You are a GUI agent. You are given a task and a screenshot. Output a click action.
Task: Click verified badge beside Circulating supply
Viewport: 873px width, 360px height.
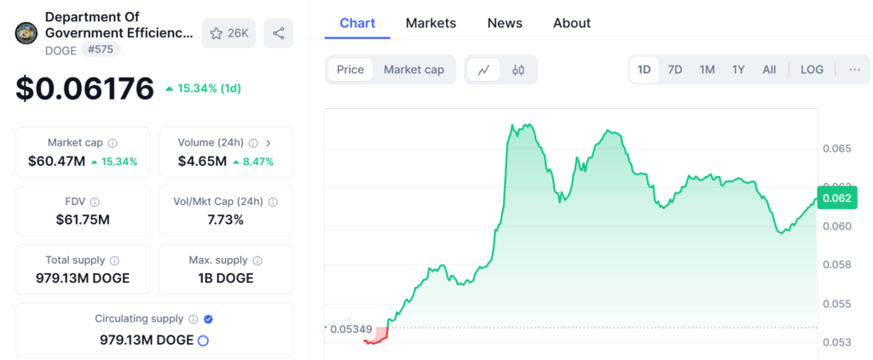pyautogui.click(x=209, y=319)
